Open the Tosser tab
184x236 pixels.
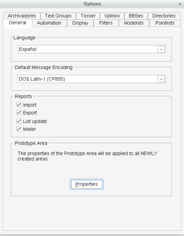[x=88, y=16]
